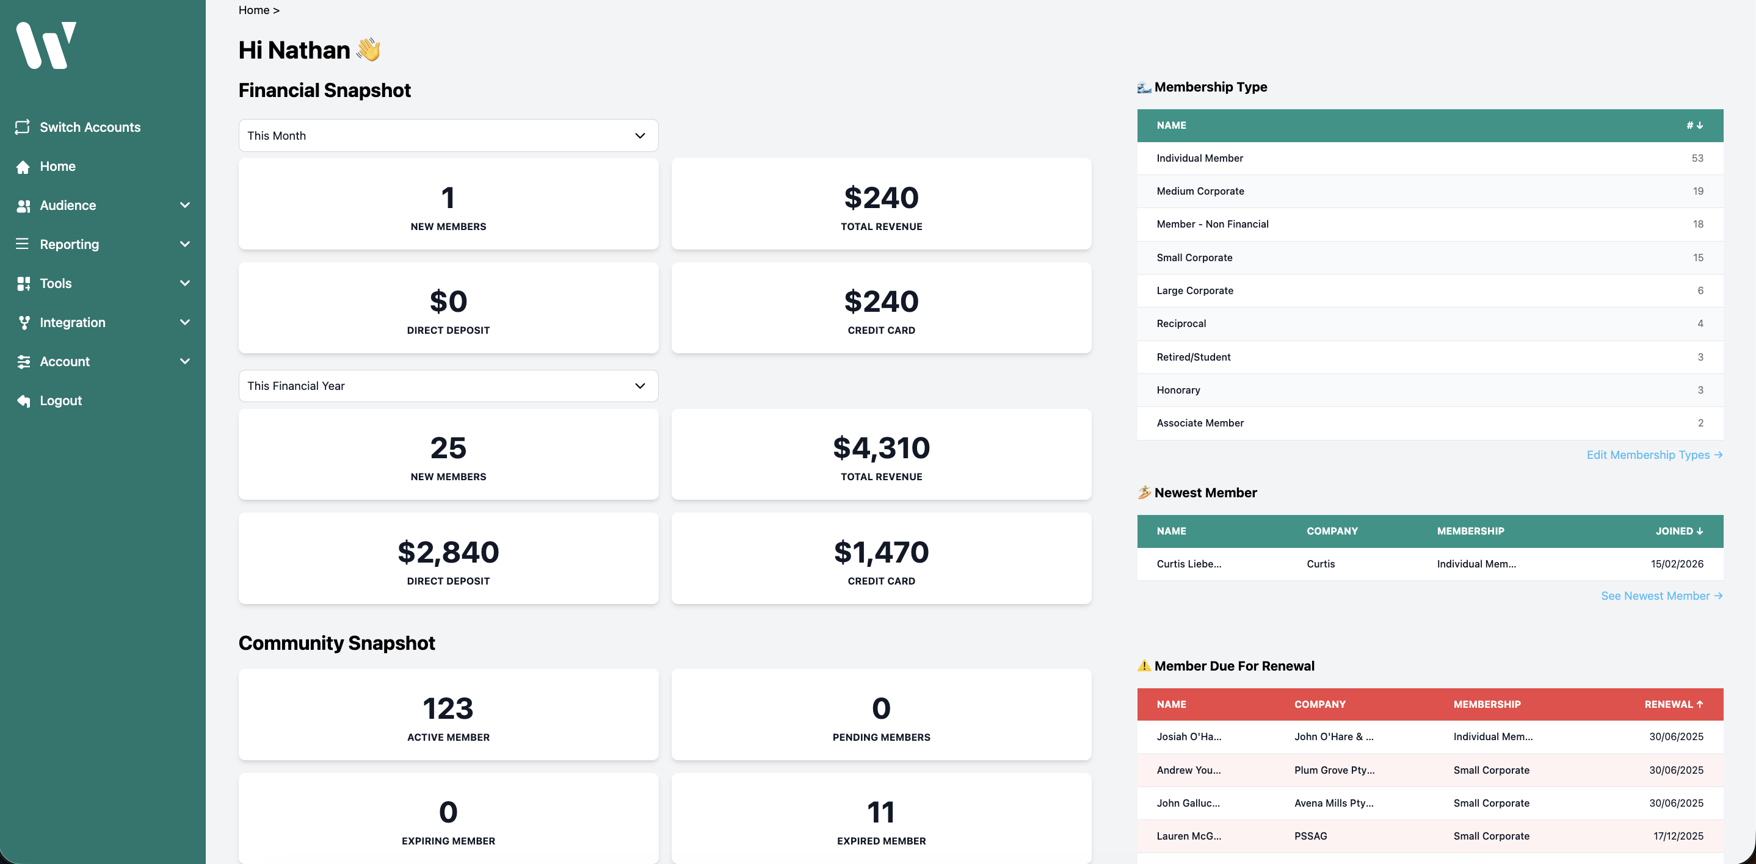Click the See Newest Member link
This screenshot has width=1756, height=864.
(x=1662, y=595)
